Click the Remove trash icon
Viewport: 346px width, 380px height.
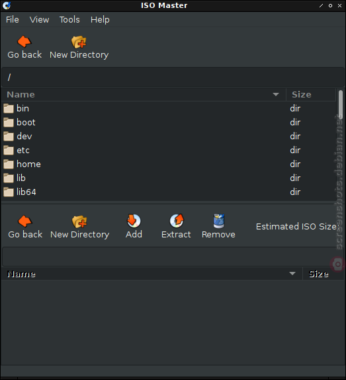219,221
